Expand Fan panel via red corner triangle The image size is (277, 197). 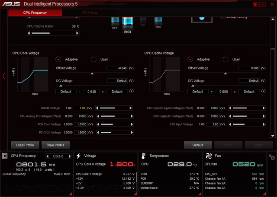point(264,194)
